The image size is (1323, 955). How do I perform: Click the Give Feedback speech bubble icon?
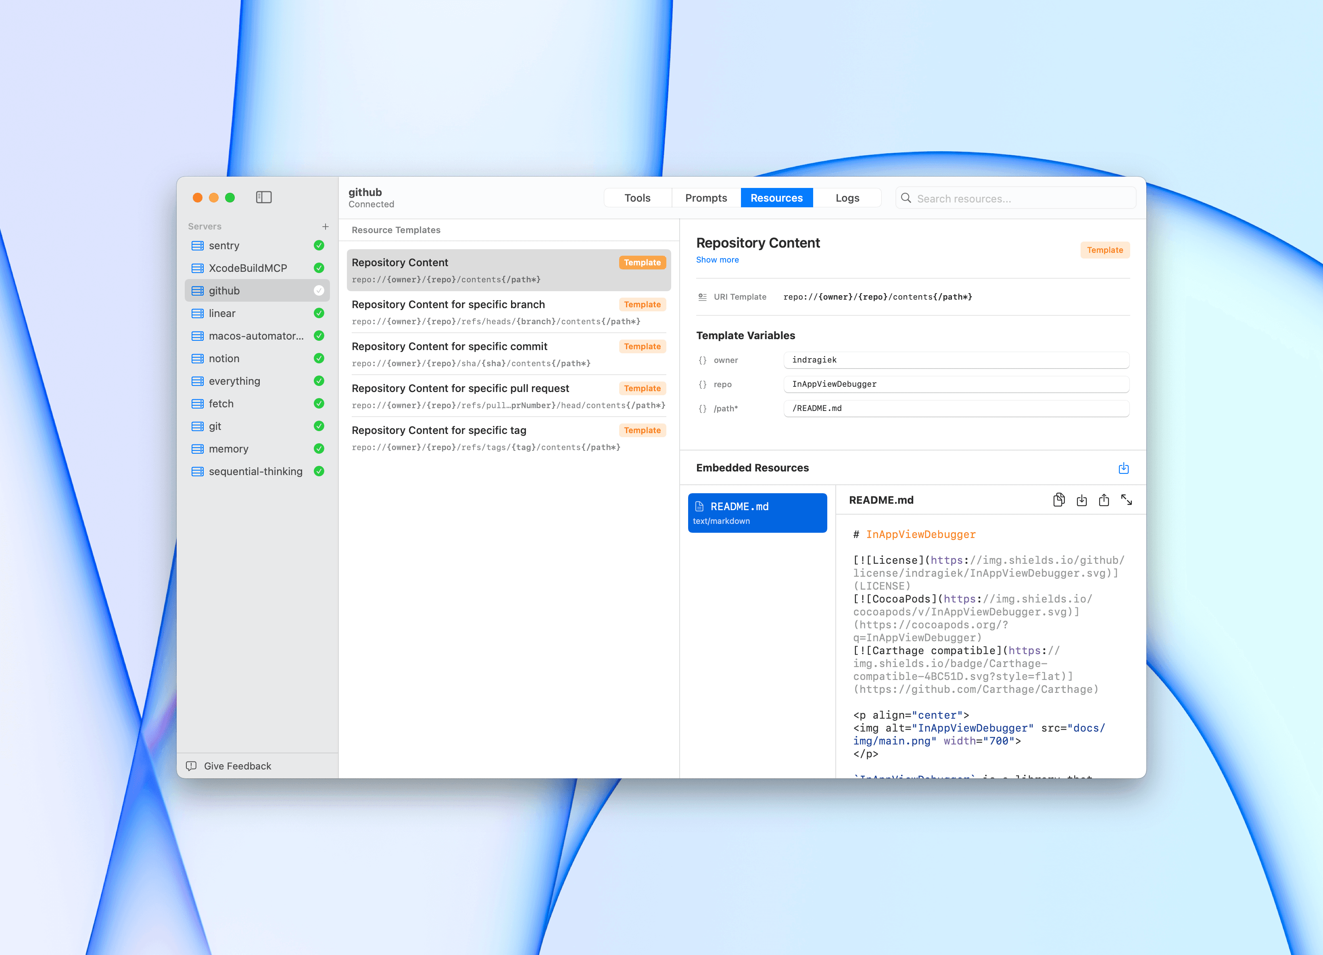pos(191,766)
